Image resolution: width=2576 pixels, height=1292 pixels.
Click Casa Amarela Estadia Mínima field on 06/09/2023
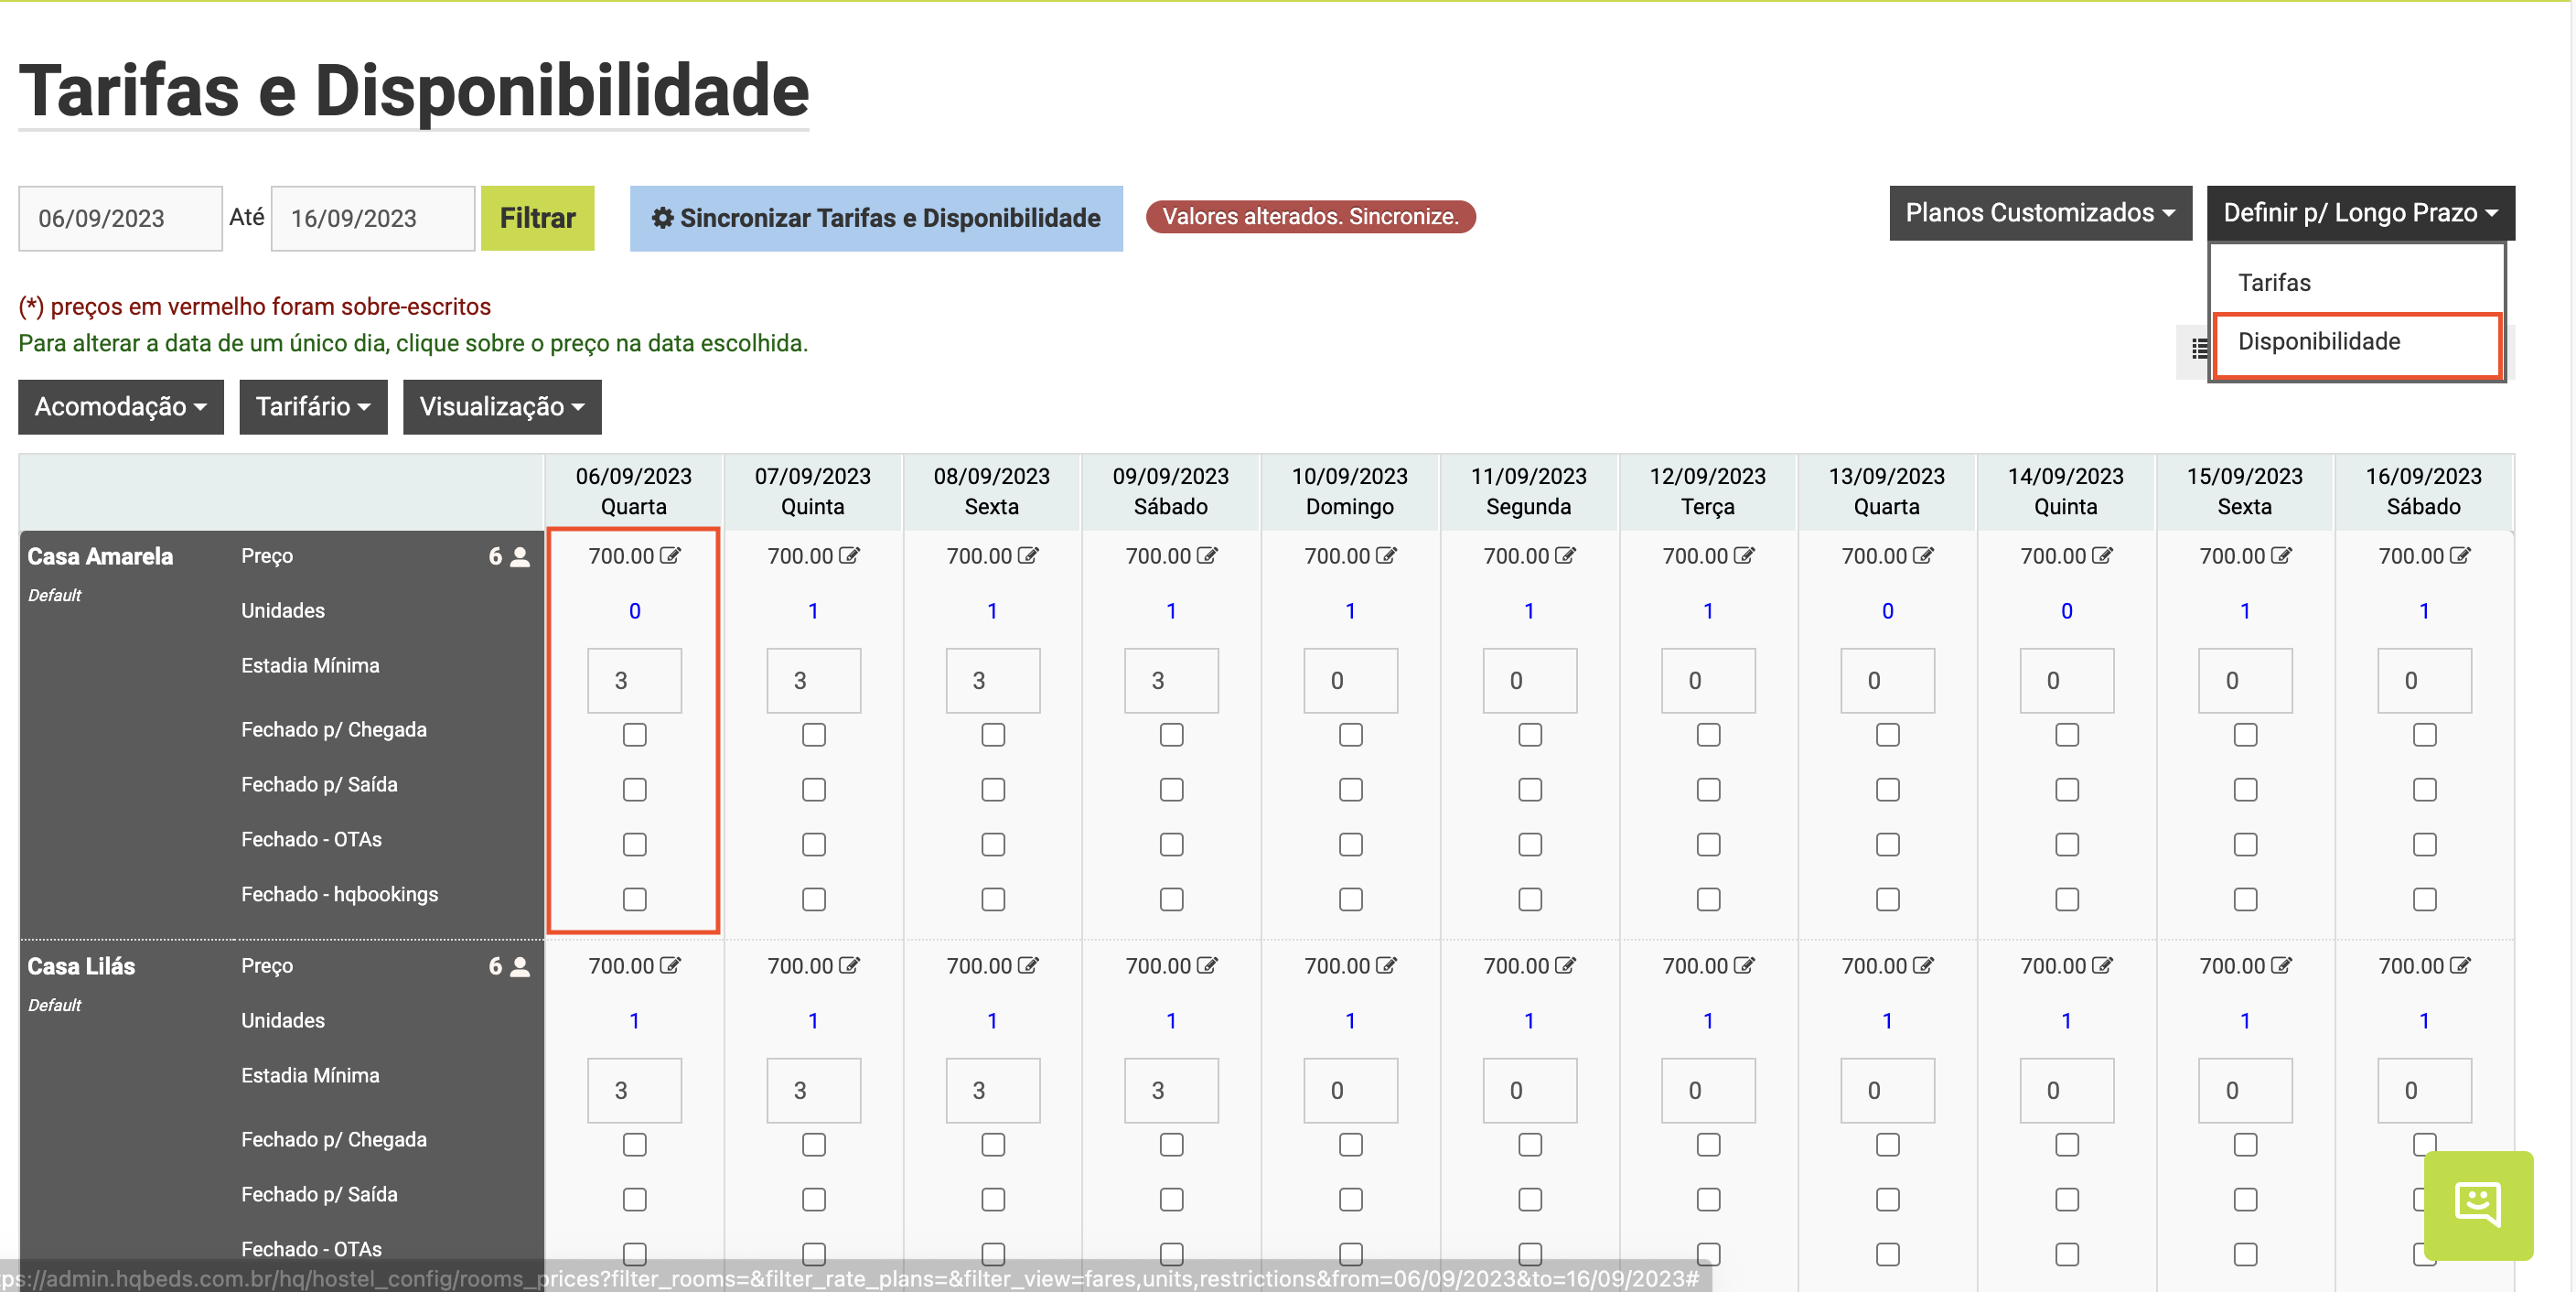635,681
